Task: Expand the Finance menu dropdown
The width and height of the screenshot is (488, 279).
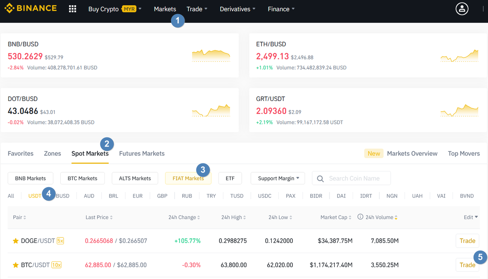Action: point(281,9)
